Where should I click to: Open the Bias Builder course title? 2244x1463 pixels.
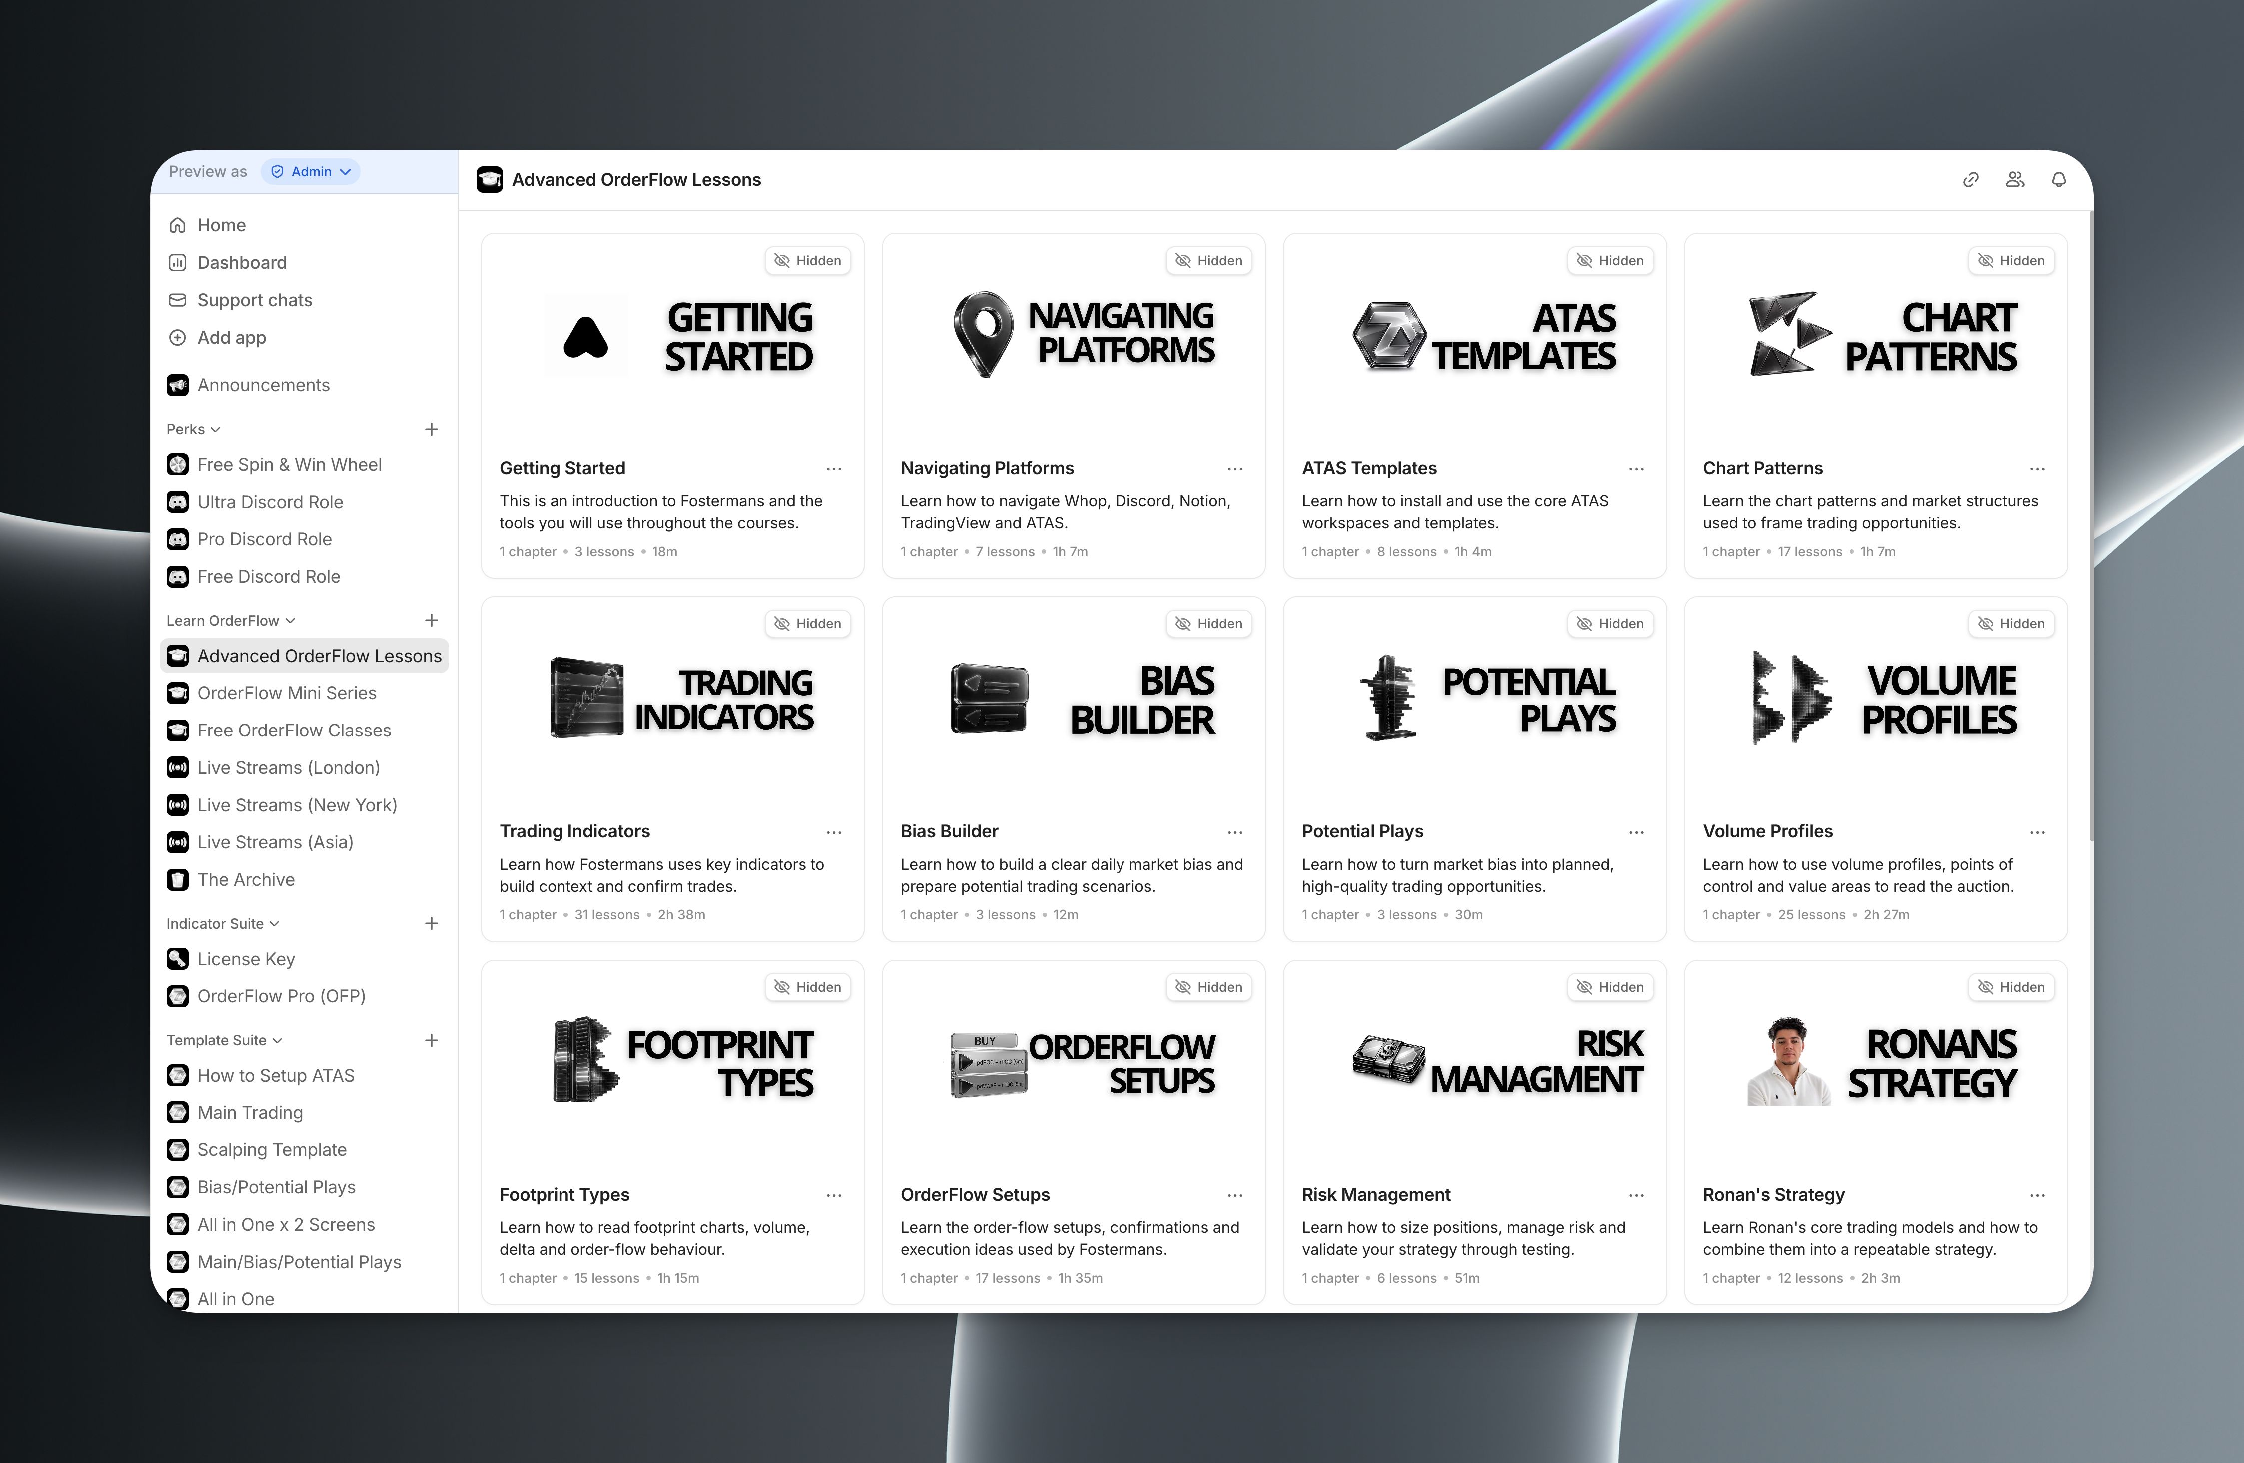(950, 831)
